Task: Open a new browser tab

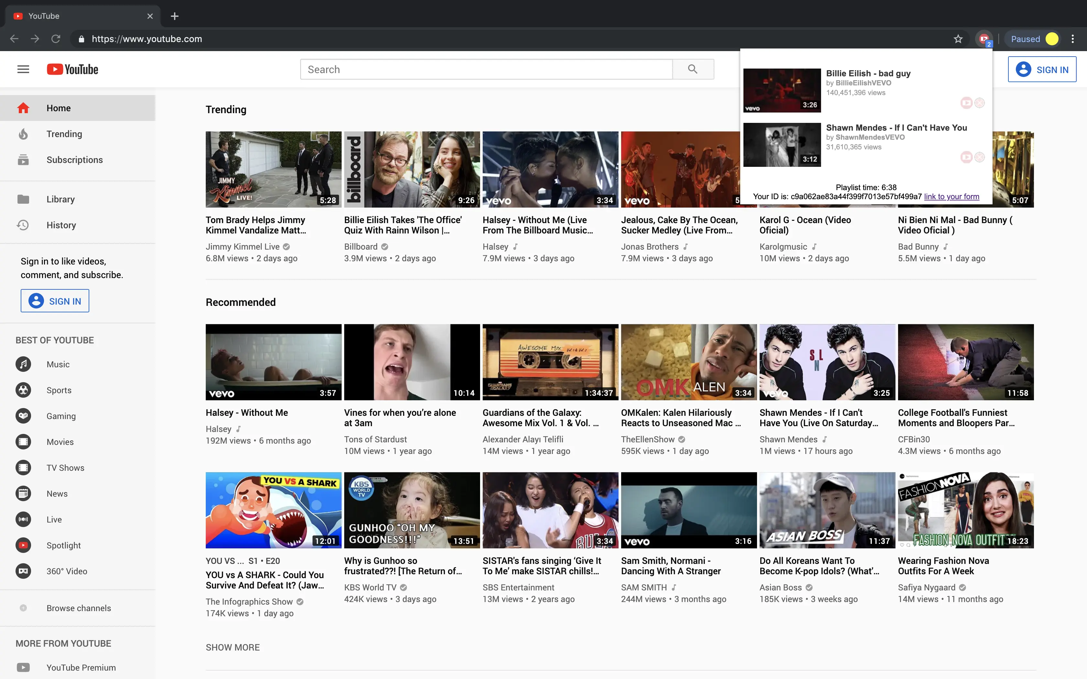Action: [x=175, y=16]
